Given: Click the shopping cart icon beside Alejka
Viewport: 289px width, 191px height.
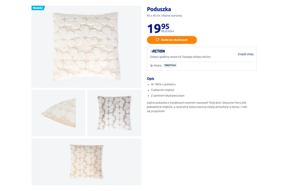Looking at the screenshot, I should (151, 65).
